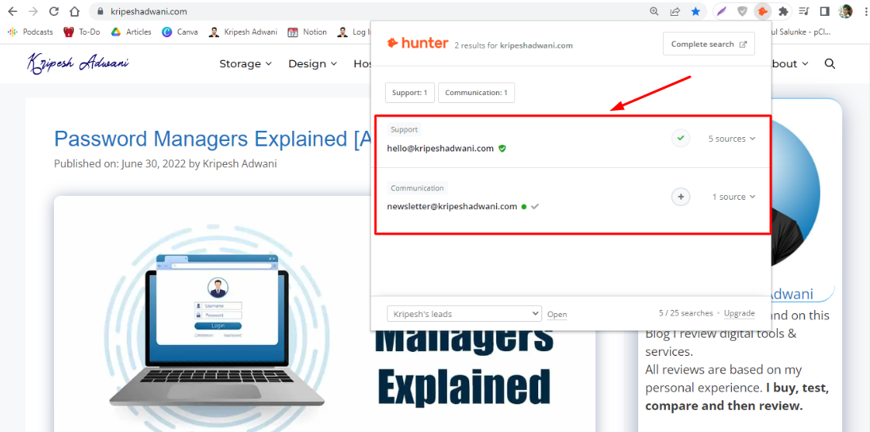The height and width of the screenshot is (432, 870).
Task: Filter by Support: 1 tab
Action: (410, 93)
